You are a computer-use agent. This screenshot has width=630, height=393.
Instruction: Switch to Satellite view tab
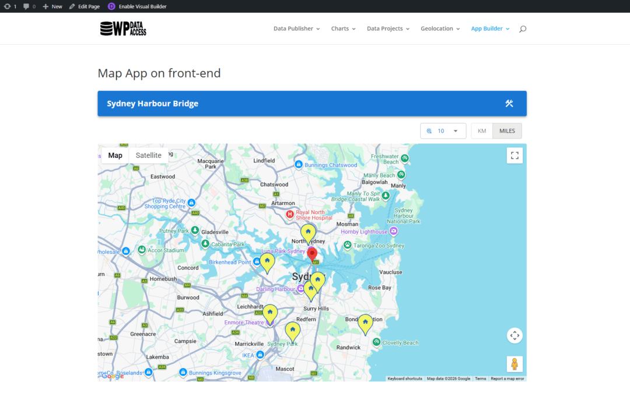(148, 155)
